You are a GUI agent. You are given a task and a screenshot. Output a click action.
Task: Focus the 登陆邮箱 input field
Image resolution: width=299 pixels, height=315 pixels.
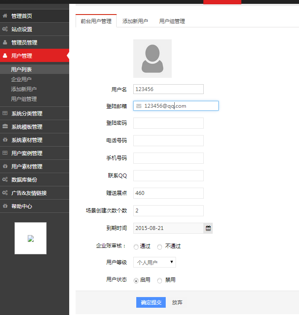[x=176, y=106]
